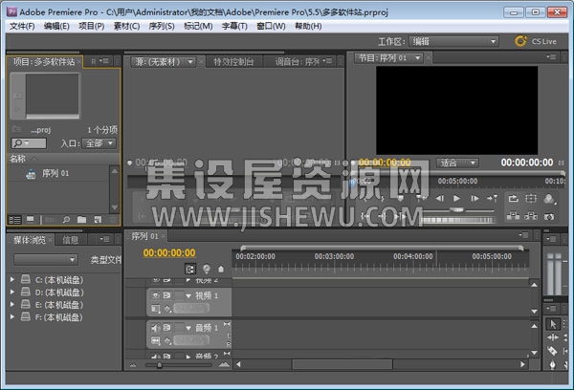Collapse the 音频 1 track
The width and height of the screenshot is (574, 390).
pos(188,328)
